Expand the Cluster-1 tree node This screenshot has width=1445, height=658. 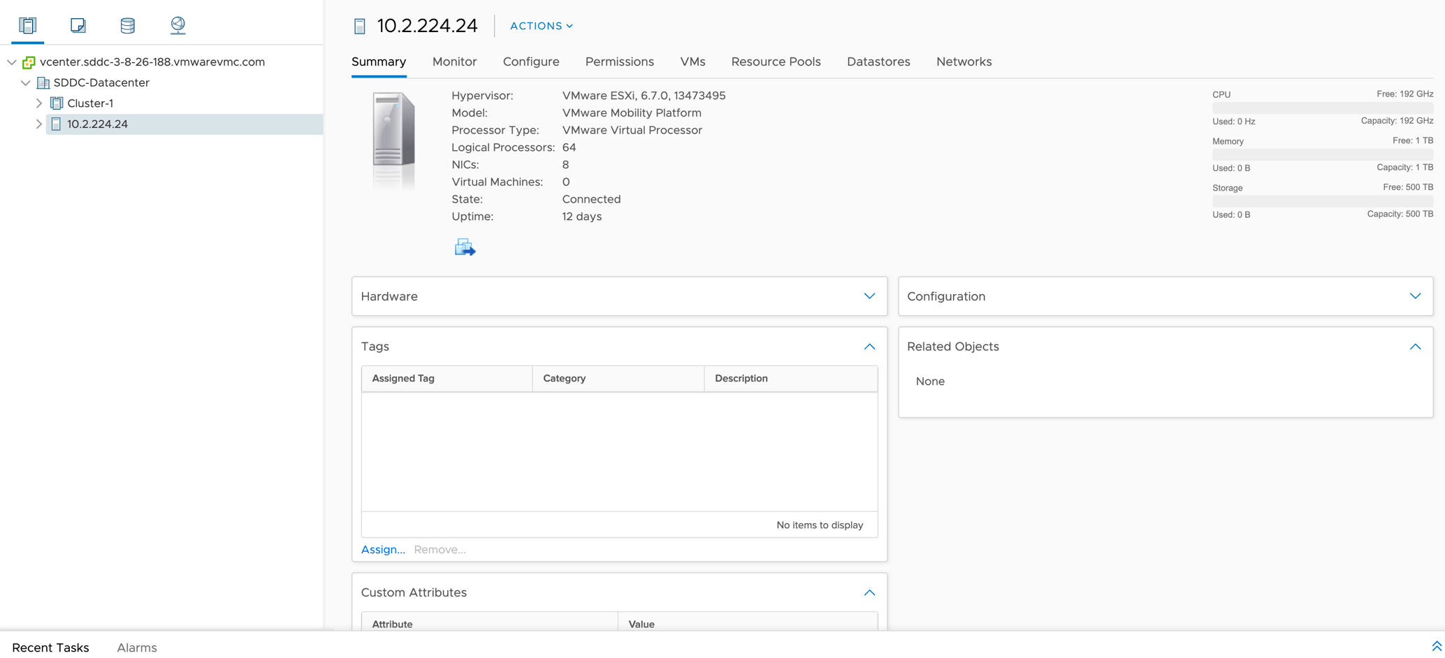[x=39, y=103]
